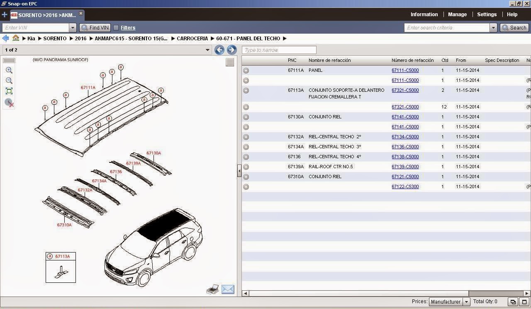
Task: Click the Find VIN button
Action: tap(95, 28)
